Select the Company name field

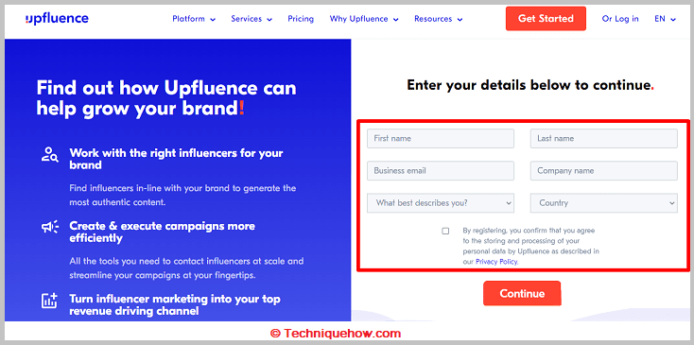[x=604, y=171]
